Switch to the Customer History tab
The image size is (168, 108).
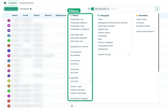(26, 3)
